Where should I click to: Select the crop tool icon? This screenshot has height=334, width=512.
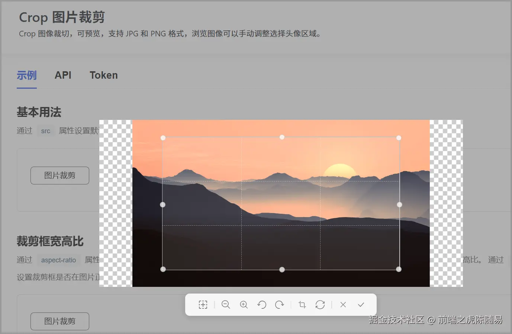(x=302, y=305)
